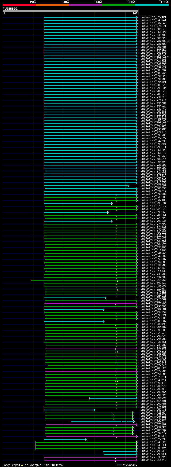
Task: Click the cyan bar for UniRef100_O98998
Action: (x=114, y=398)
